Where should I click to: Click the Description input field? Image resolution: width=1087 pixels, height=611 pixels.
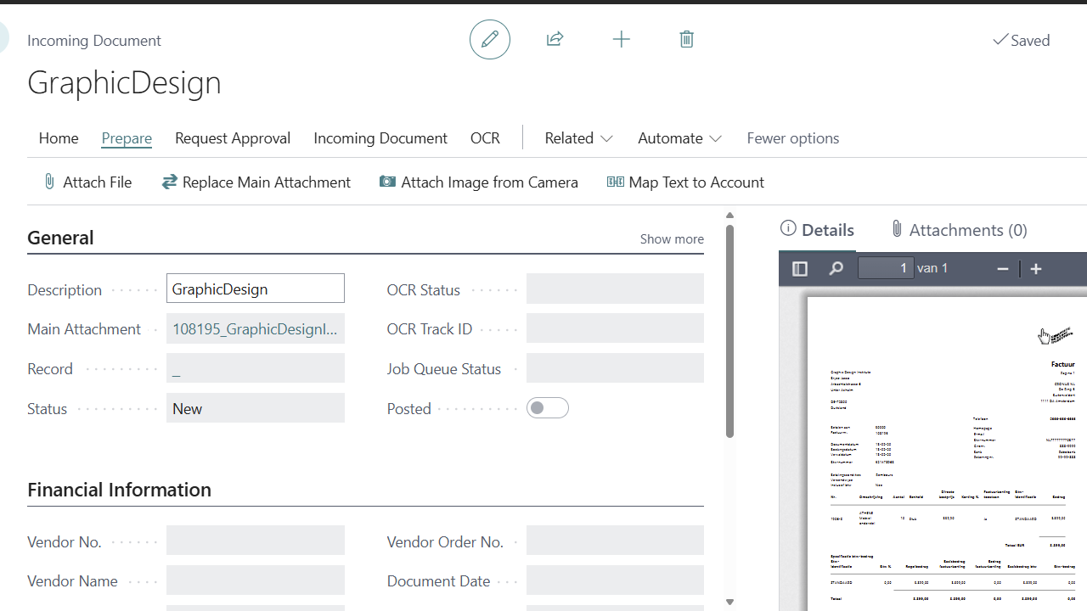(x=256, y=289)
